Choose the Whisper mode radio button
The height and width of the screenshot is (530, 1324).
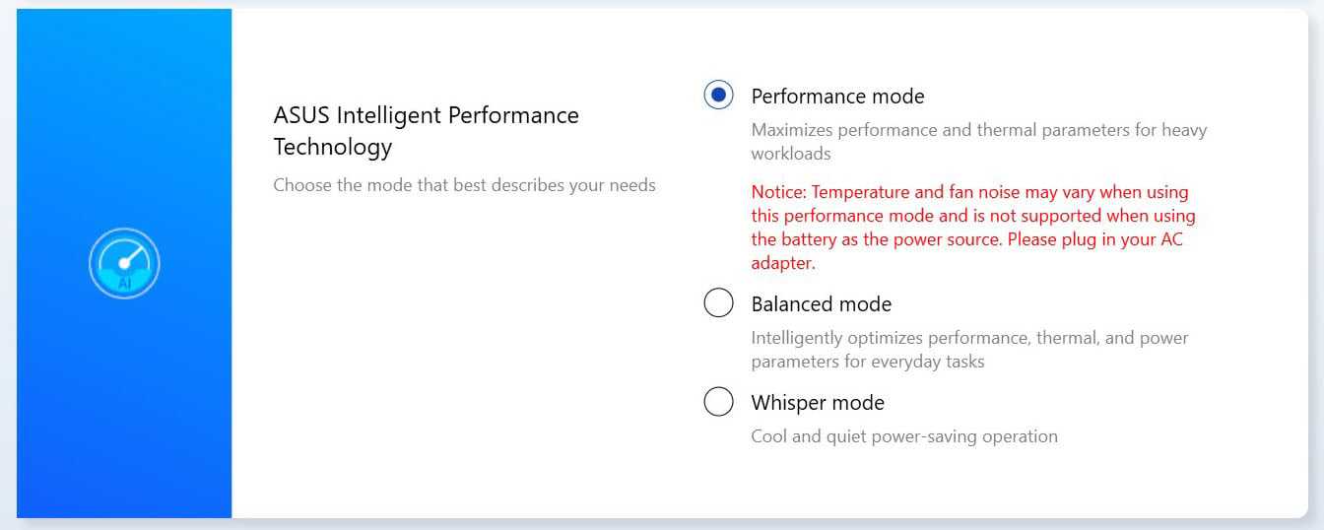[x=719, y=402]
